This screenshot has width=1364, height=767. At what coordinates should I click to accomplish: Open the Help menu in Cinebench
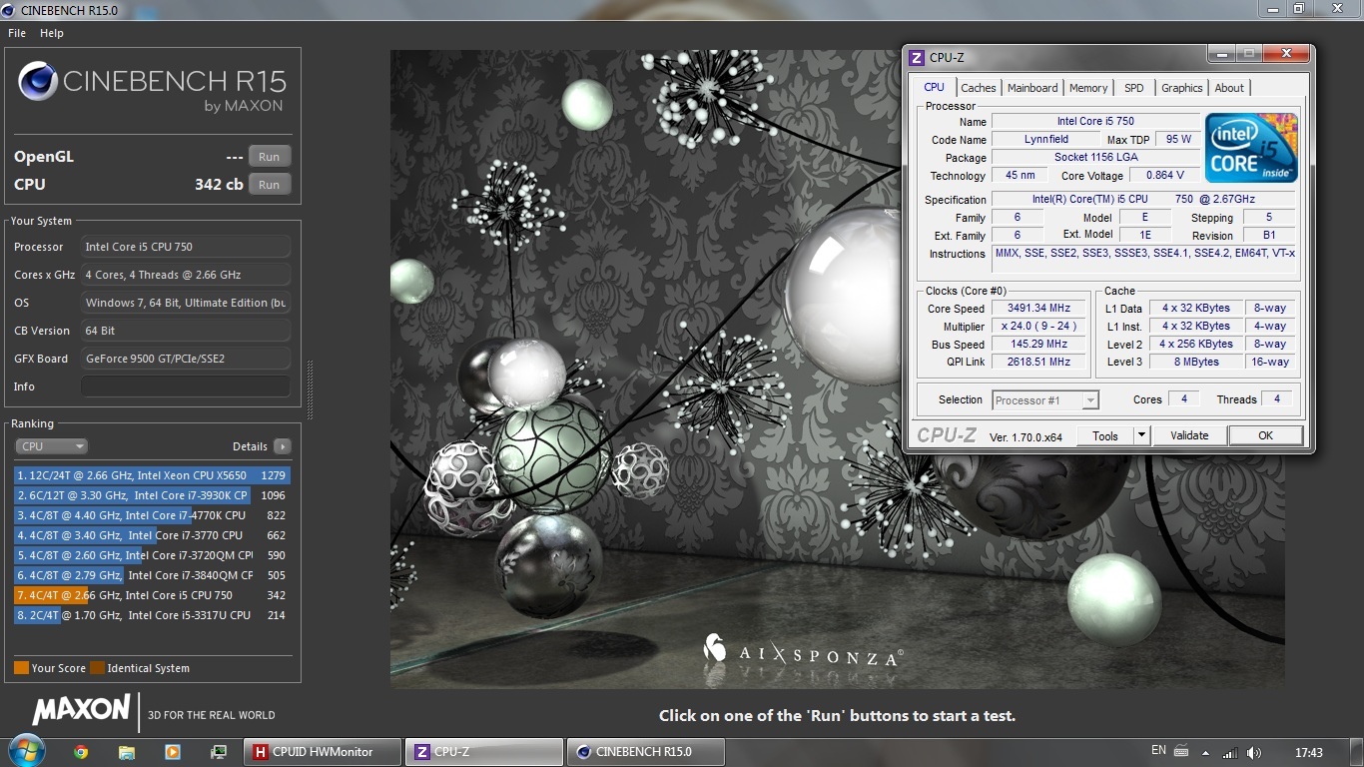pyautogui.click(x=52, y=33)
